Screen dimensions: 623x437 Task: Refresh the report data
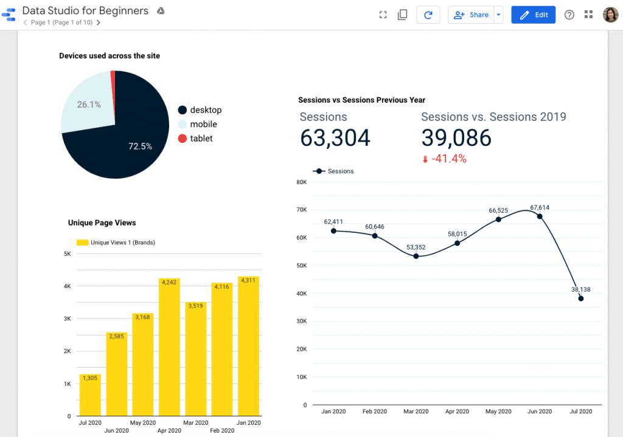(x=428, y=15)
